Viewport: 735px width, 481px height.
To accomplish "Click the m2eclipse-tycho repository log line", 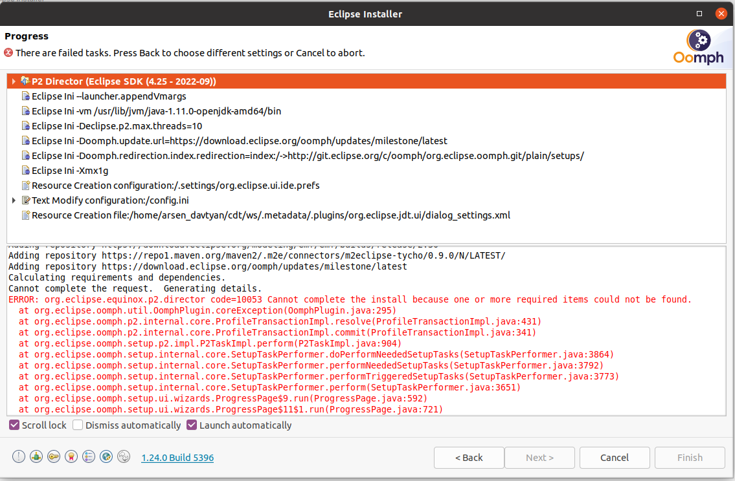I will [257, 255].
